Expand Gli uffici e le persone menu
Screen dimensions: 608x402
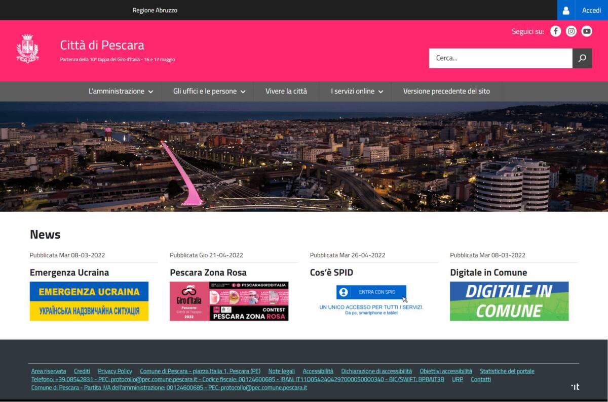209,92
